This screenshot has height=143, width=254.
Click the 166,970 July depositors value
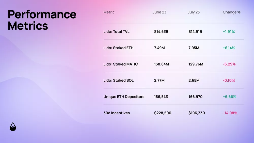coord(195,97)
